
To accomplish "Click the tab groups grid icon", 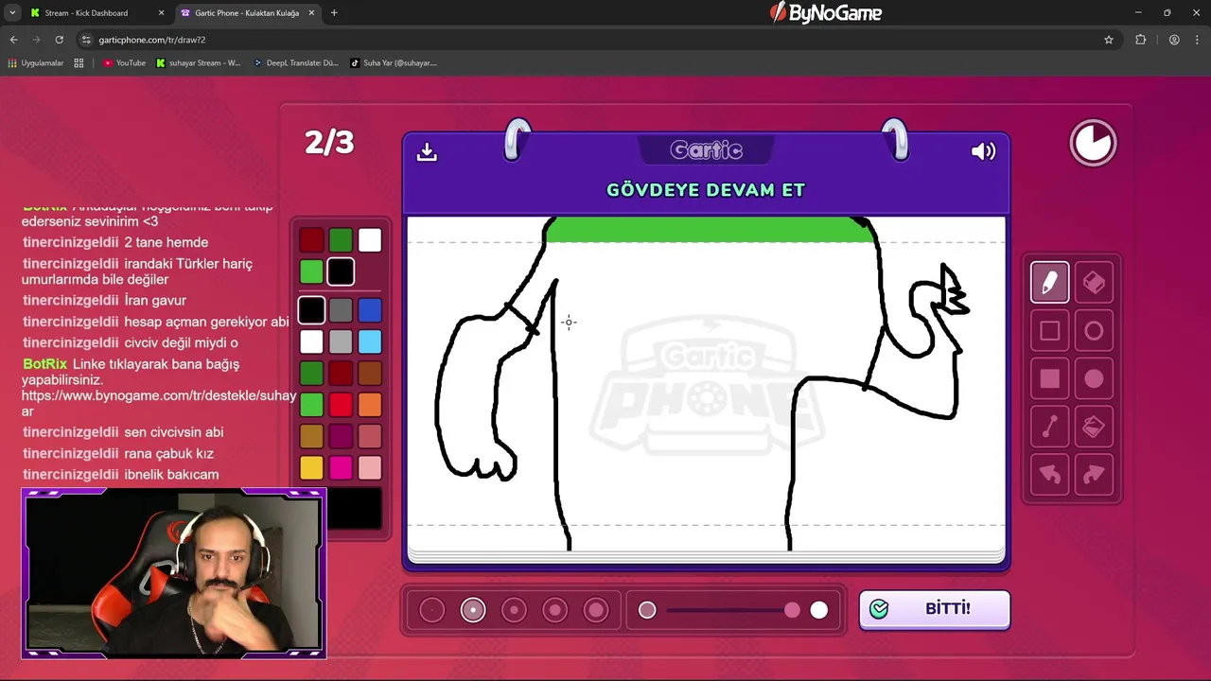I will tap(79, 63).
